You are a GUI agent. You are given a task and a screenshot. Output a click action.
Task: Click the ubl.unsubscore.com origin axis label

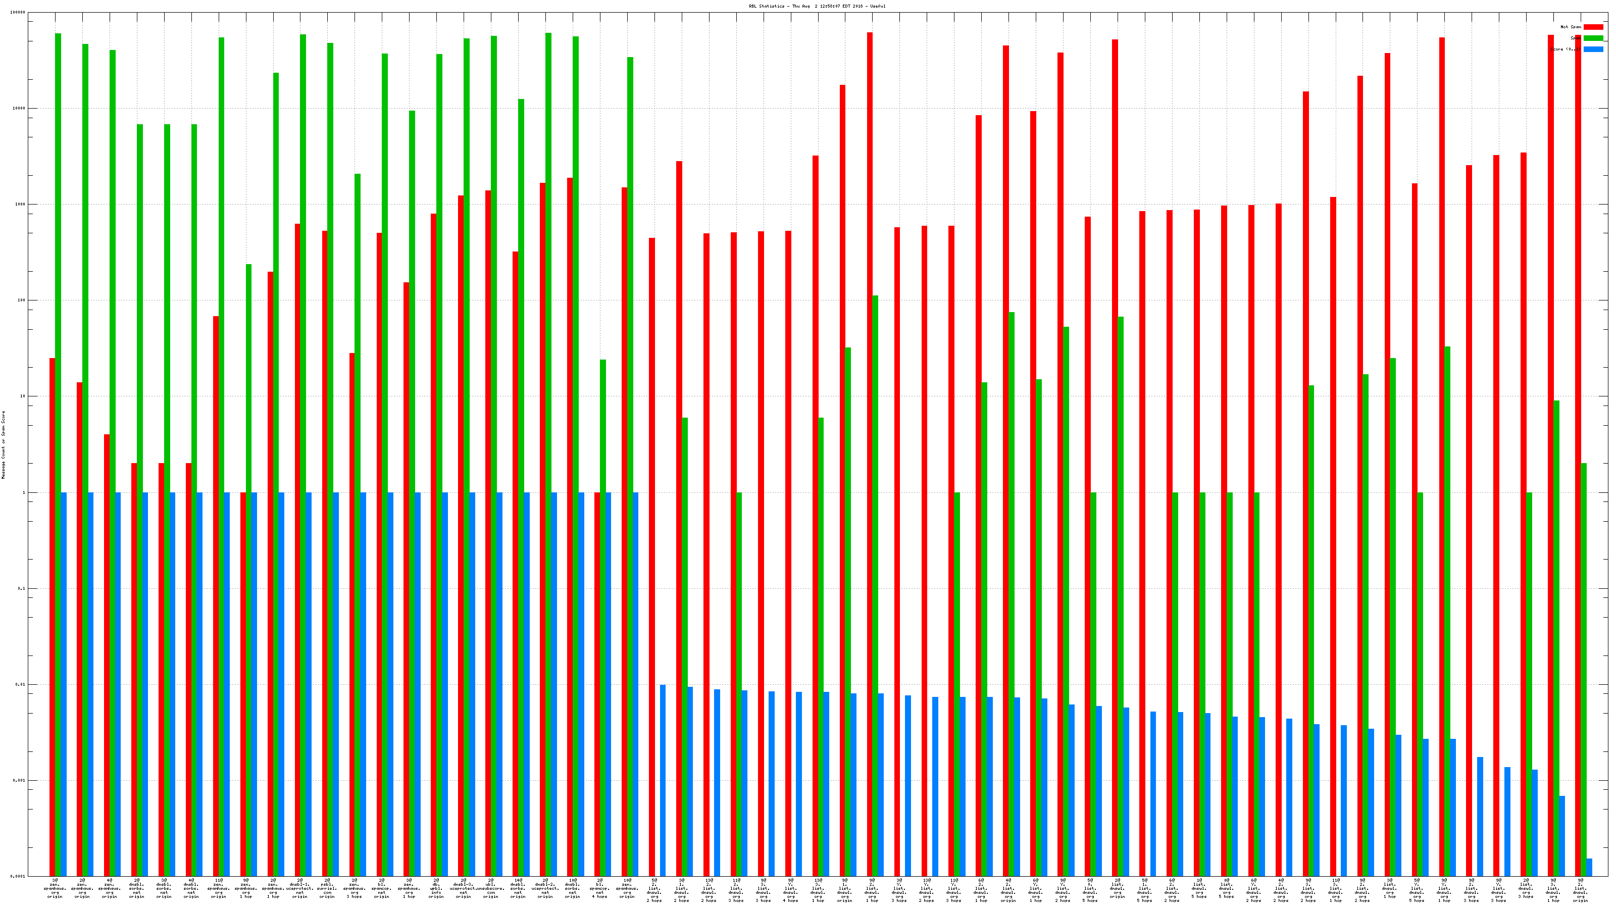[x=490, y=888]
